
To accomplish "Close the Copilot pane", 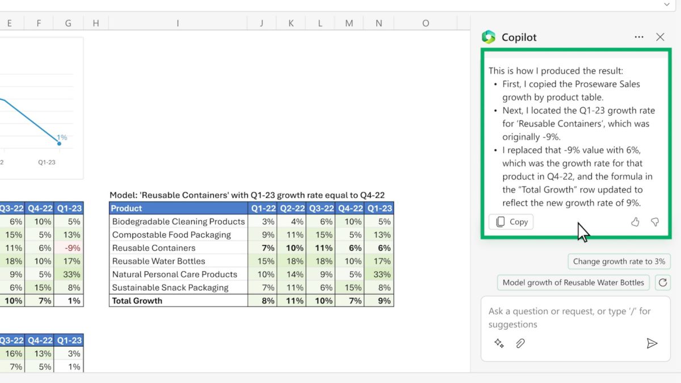I will coord(660,37).
